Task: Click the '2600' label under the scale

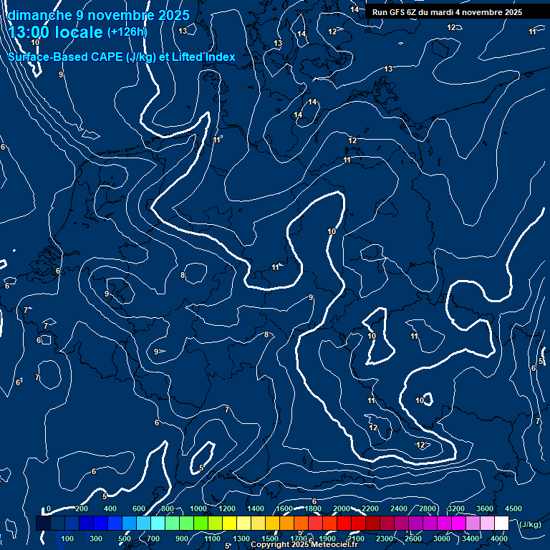Action: (x=413, y=539)
